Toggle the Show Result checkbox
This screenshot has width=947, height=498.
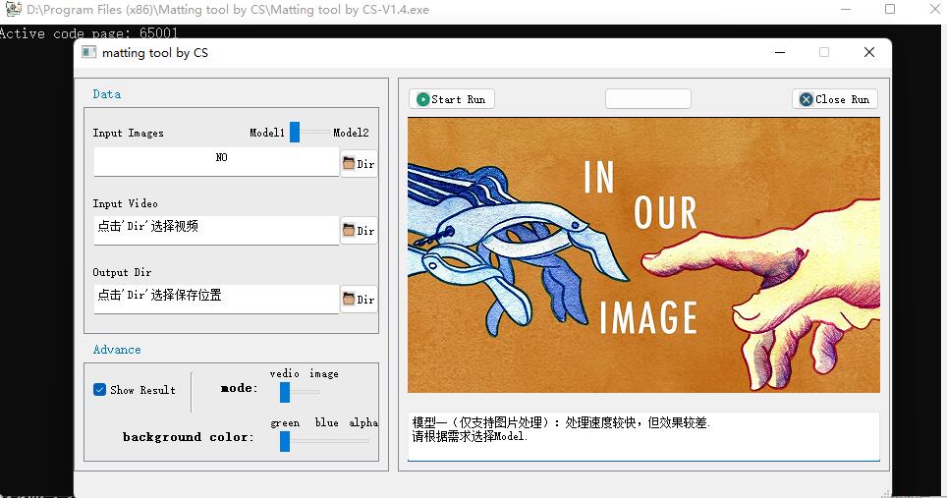tap(99, 390)
